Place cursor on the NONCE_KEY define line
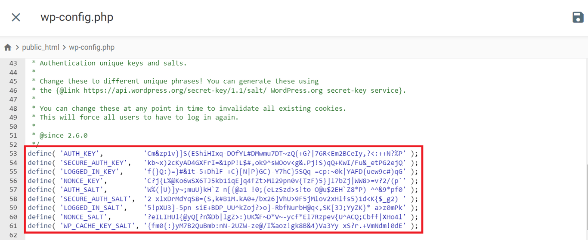 click(223, 181)
